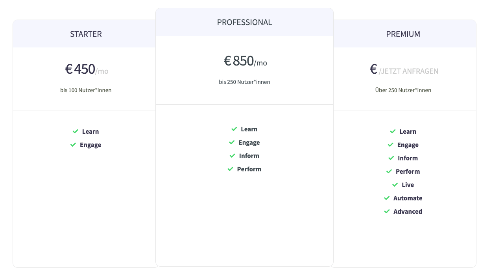Click Automate feature in Premium plan
The height and width of the screenshot is (278, 491).
coord(408,198)
